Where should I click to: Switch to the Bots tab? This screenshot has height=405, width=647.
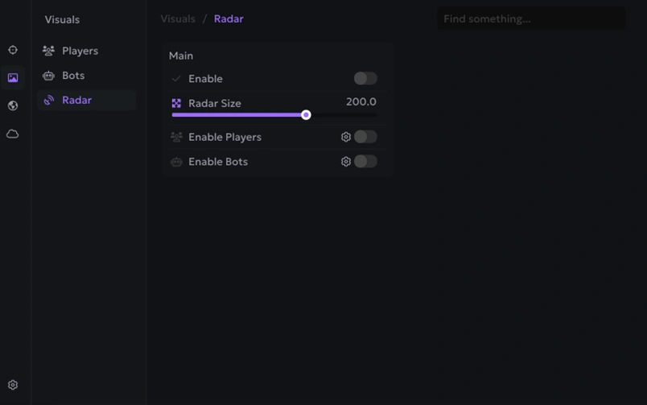click(73, 76)
